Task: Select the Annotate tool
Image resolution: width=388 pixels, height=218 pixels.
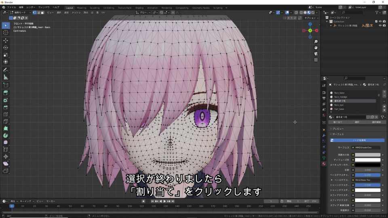Action: coord(6,70)
